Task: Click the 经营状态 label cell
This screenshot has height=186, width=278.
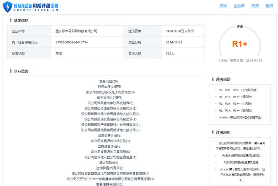Action: (29, 53)
